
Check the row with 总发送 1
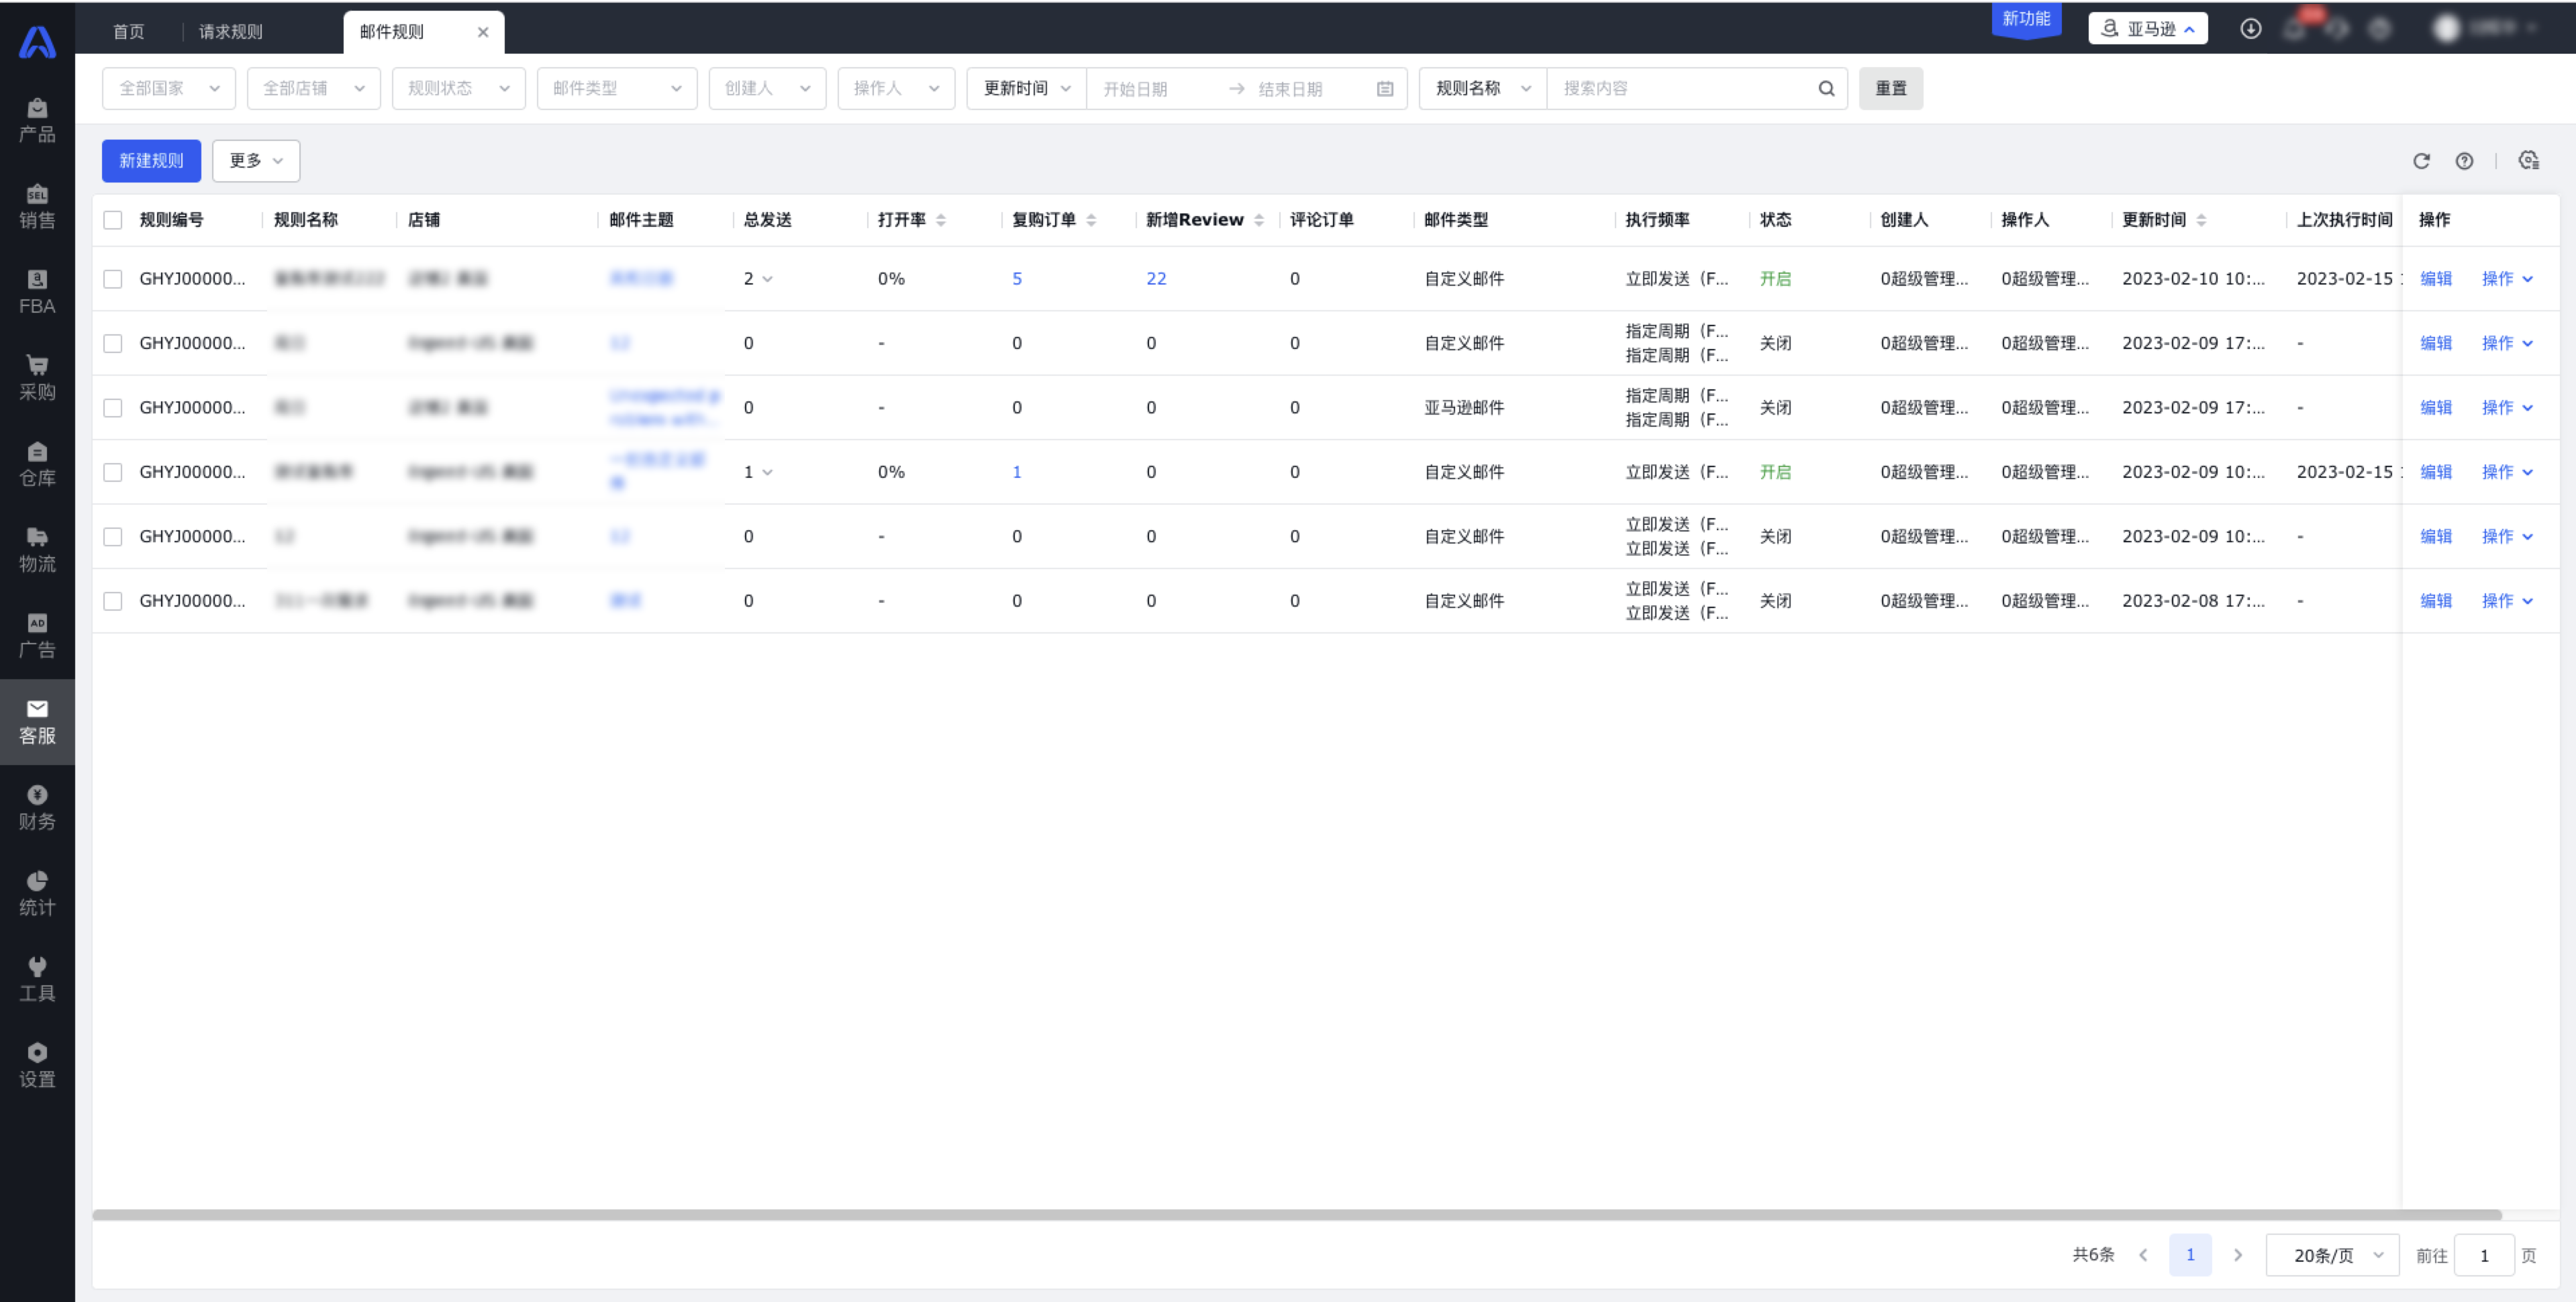point(113,472)
